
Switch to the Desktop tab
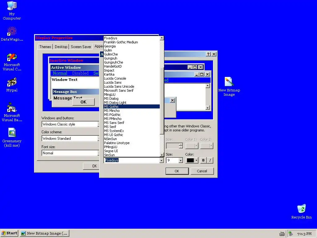click(61, 47)
